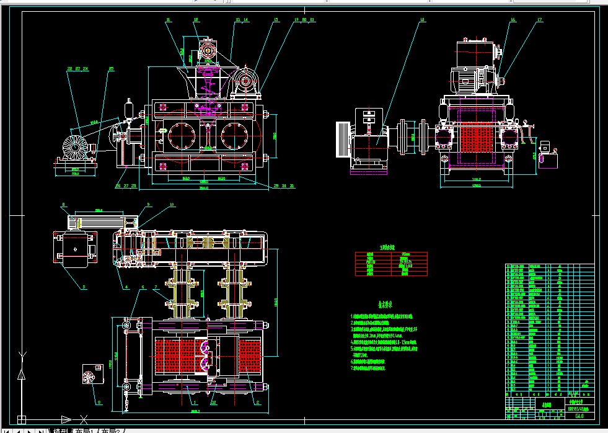This screenshot has height=433, width=608.
Task: Click balloon label 2 at bottom right of plan view
Action: click(x=257, y=403)
